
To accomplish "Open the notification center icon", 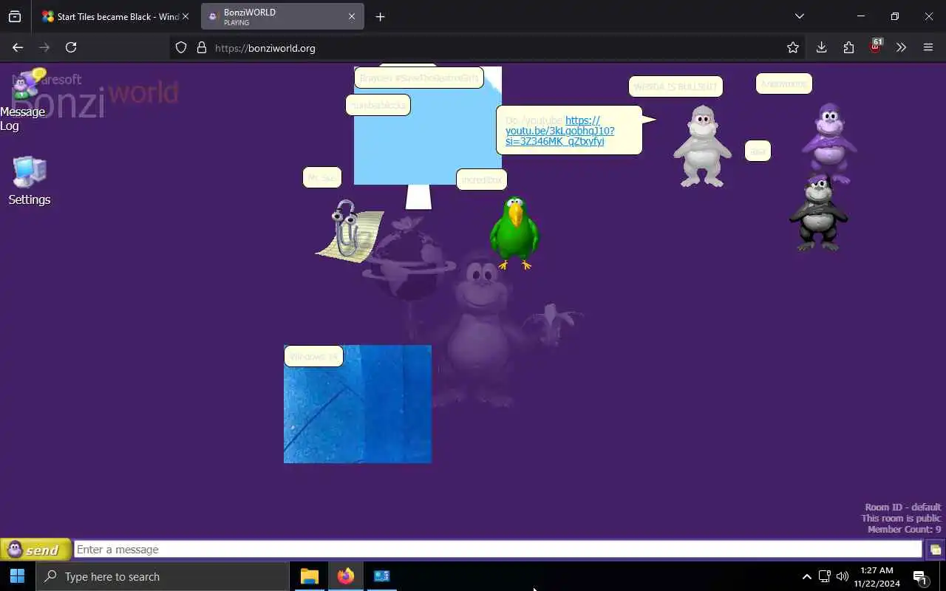I will click(x=920, y=577).
